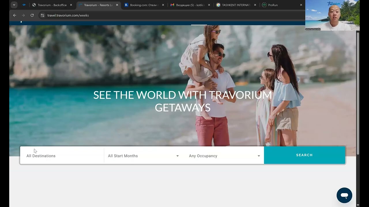This screenshot has height=207, width=369.
Task: Switch to Travorium - Backoffice tab
Action: pyautogui.click(x=52, y=5)
